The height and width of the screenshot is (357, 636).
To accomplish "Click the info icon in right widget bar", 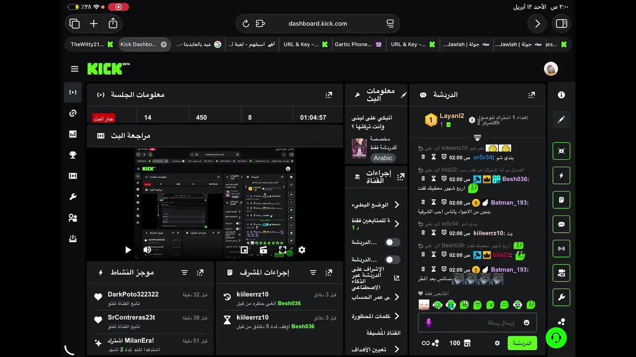I will coord(561,95).
